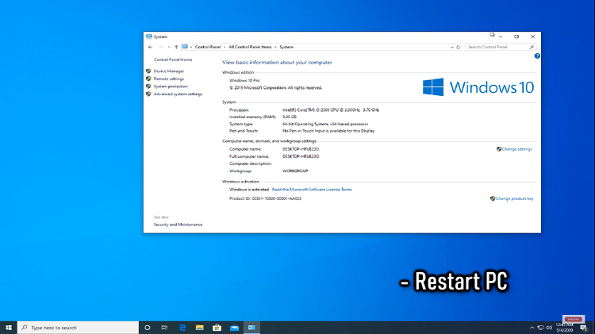Open the Windows Start menu
The image size is (595, 334).
click(x=9, y=327)
